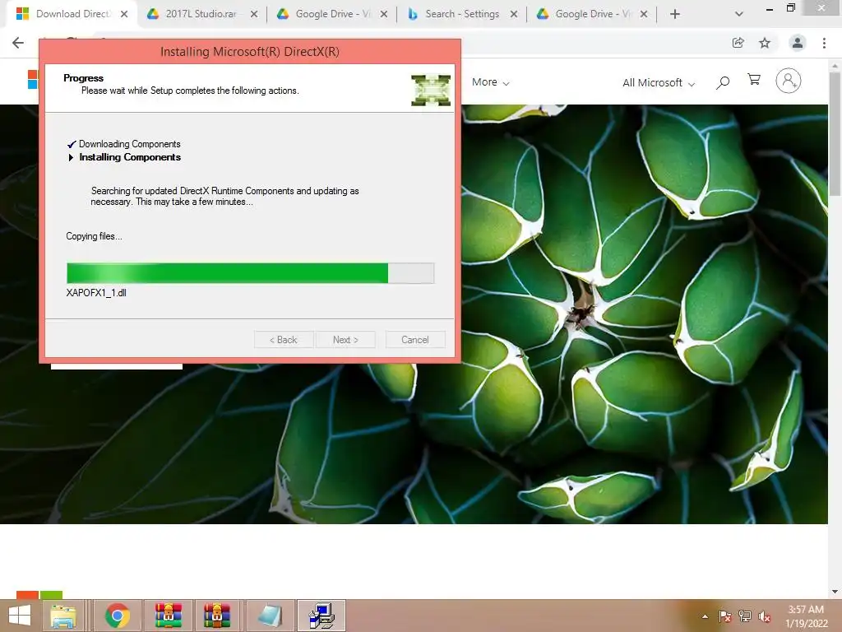Image resolution: width=842 pixels, height=632 pixels.
Task: Click the page vertical scrollbar thumb
Action: pyautogui.click(x=835, y=134)
